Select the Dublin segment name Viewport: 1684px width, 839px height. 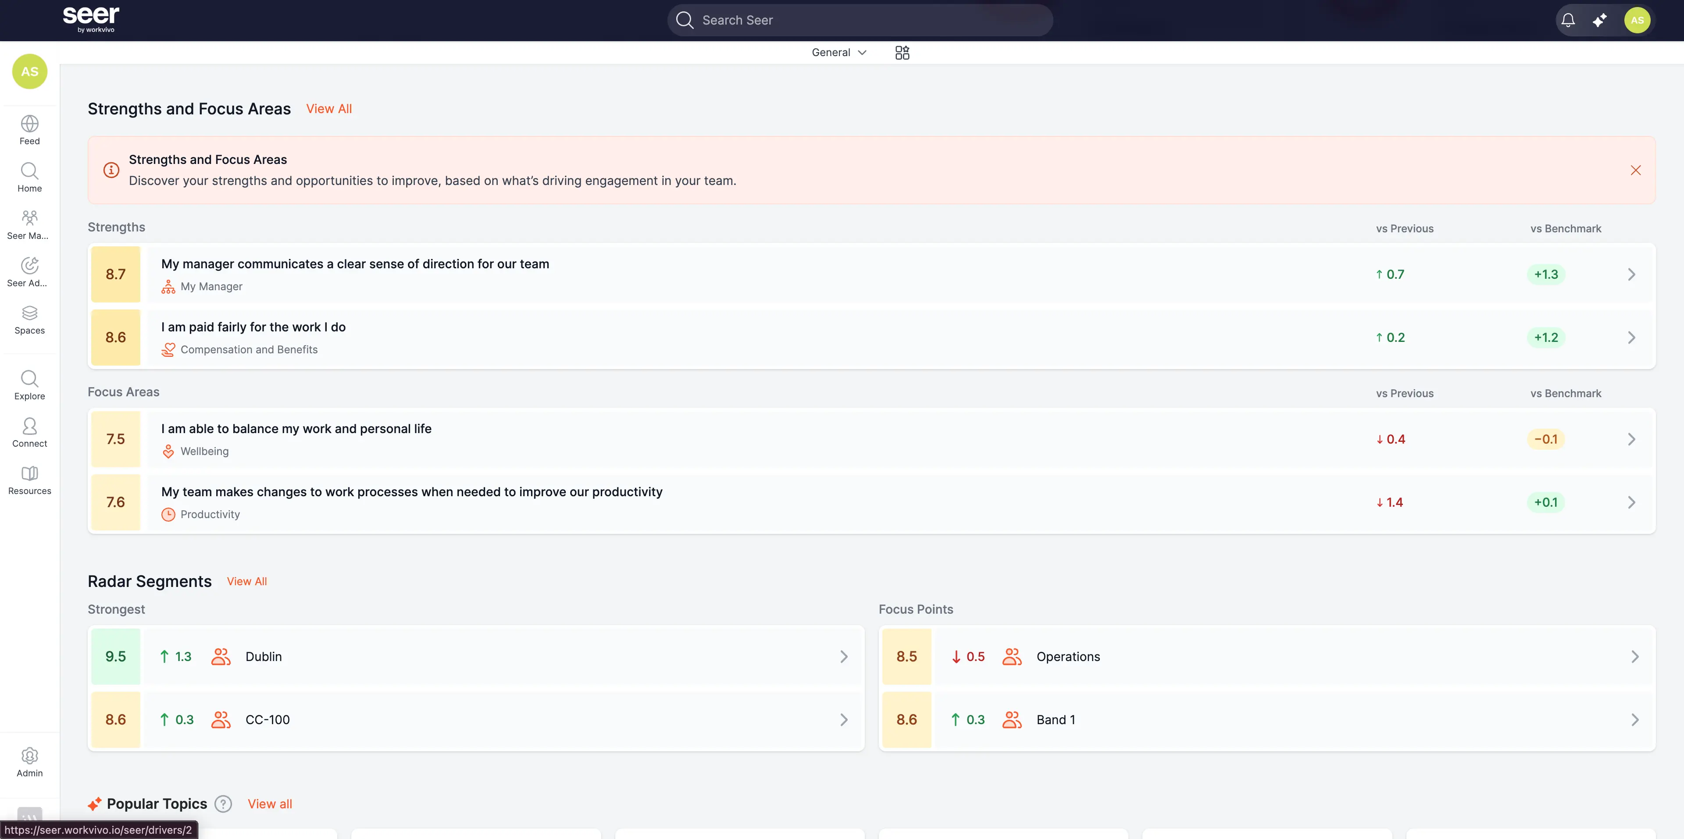click(264, 657)
